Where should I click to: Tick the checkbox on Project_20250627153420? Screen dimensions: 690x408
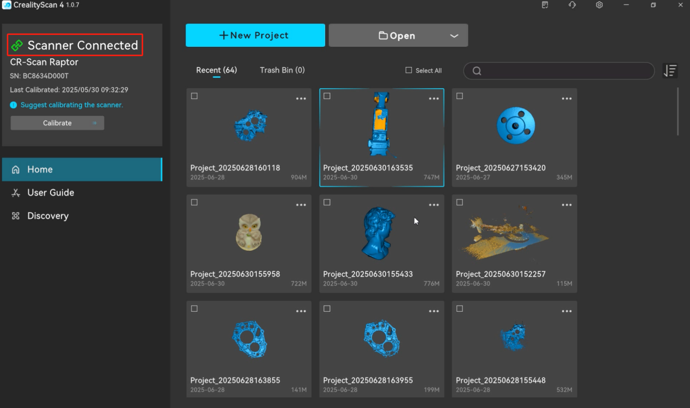[x=460, y=96]
